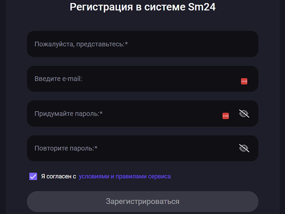The width and height of the screenshot is (285, 214).
Task: Click the 'Я согласен с' label text
Action: click(58, 176)
